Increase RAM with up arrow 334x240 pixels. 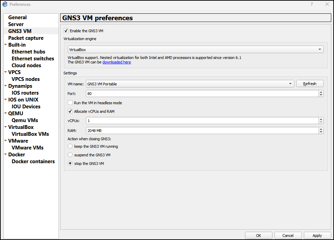321,129
